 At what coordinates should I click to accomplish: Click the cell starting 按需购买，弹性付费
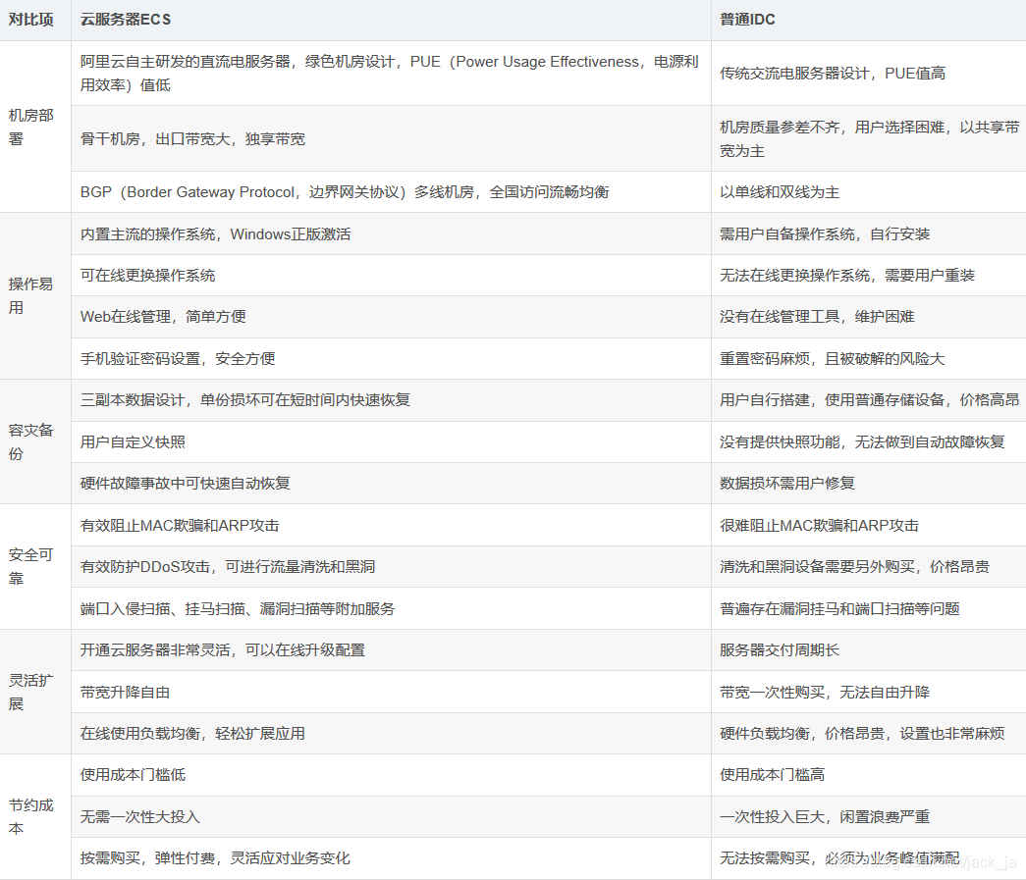pos(392,858)
